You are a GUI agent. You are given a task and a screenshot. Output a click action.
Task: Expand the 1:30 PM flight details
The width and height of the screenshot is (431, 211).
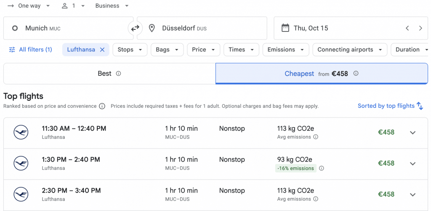412,164
